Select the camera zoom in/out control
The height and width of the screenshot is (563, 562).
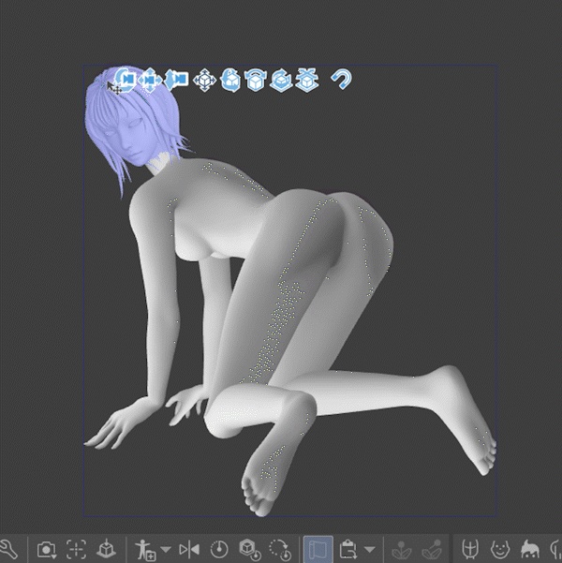[176, 80]
